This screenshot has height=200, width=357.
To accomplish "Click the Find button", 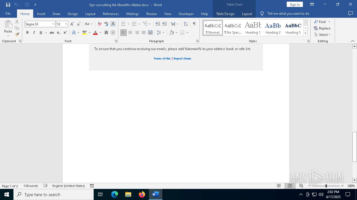I will coord(320,22).
